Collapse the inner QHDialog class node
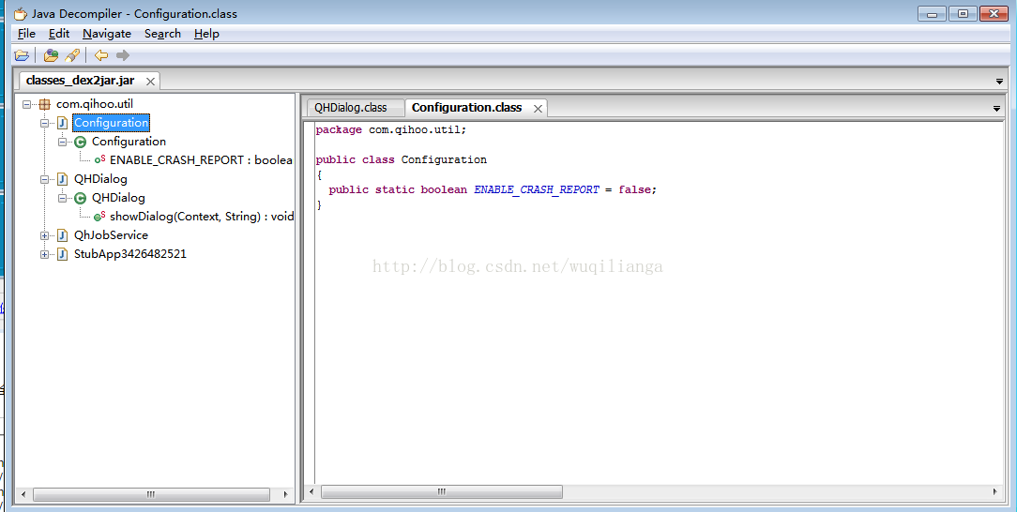 point(63,198)
